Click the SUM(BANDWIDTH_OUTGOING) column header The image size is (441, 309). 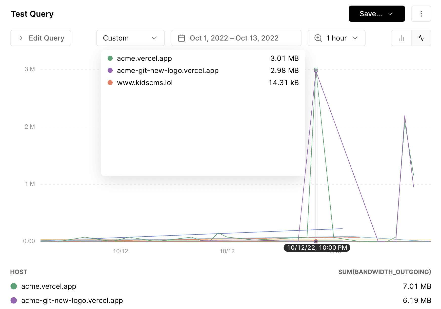click(x=385, y=272)
